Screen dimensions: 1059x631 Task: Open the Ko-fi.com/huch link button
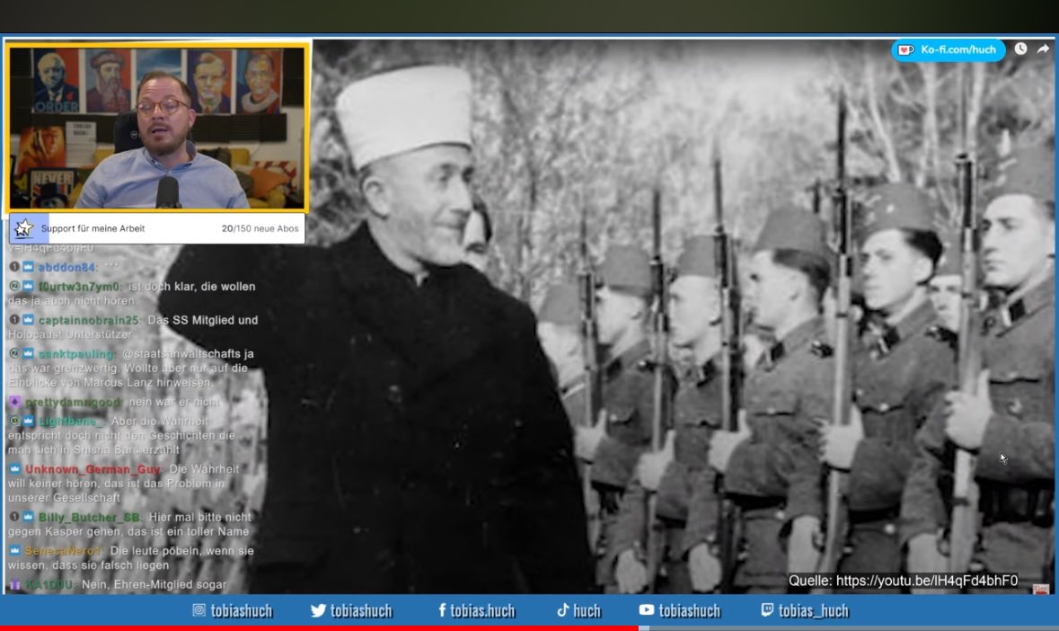[948, 50]
